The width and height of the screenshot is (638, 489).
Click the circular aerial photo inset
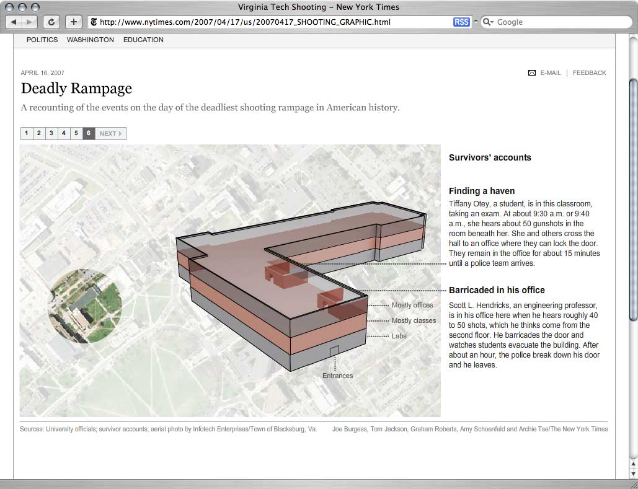click(85, 306)
